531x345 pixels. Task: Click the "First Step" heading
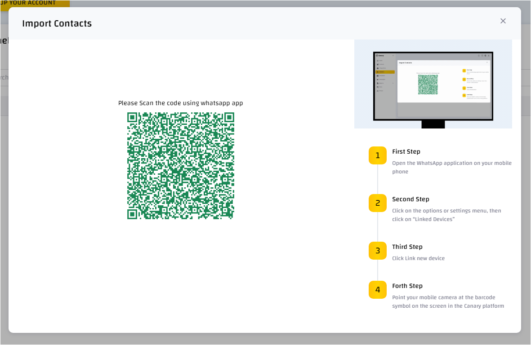(406, 151)
